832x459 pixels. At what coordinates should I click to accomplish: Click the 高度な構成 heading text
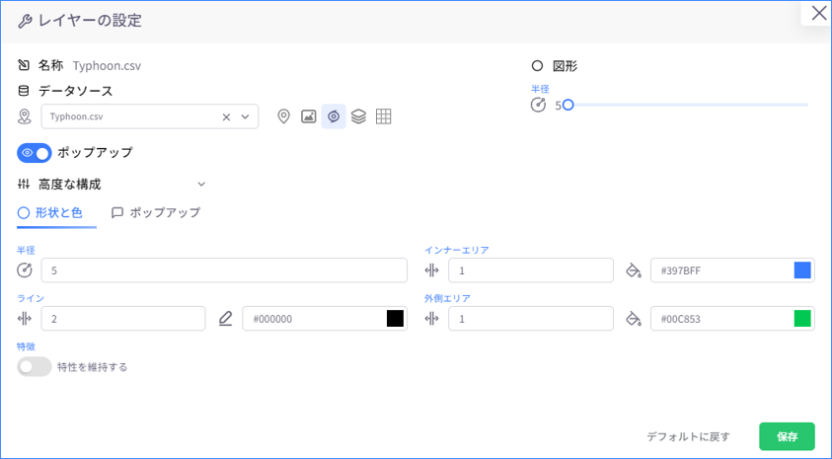coord(69,185)
